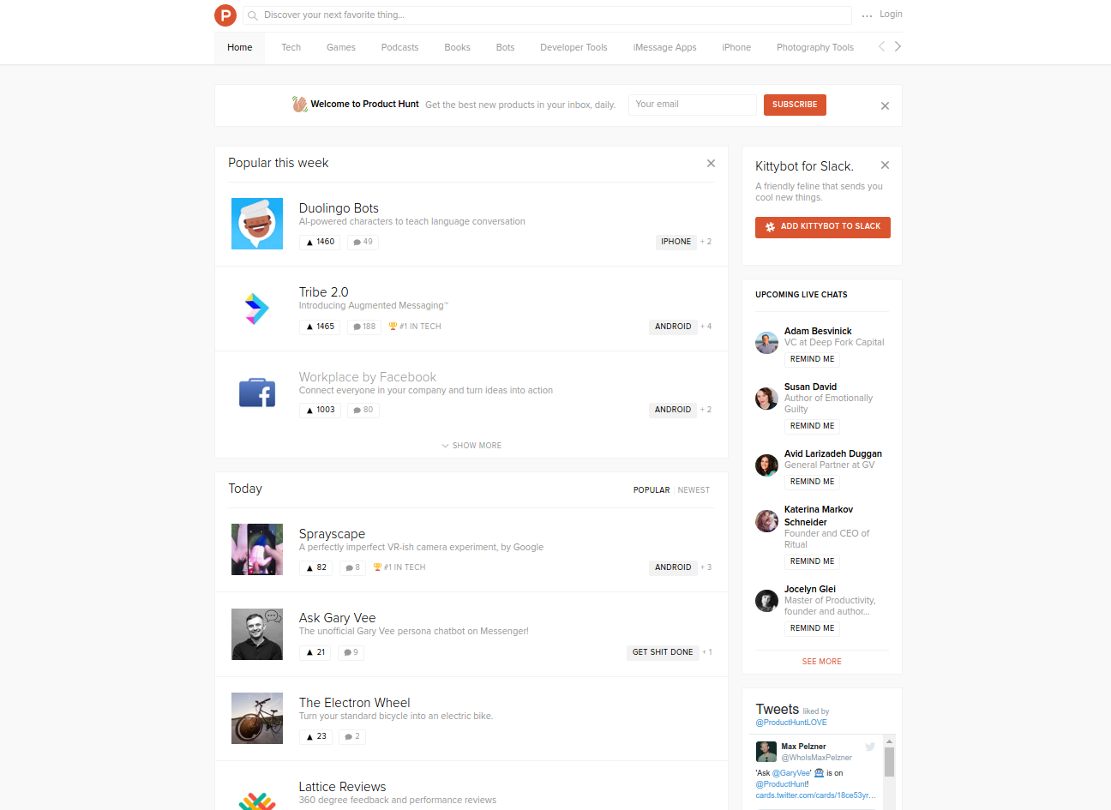Open the iMessage Apps tab
This screenshot has height=810, width=1111.
click(664, 48)
